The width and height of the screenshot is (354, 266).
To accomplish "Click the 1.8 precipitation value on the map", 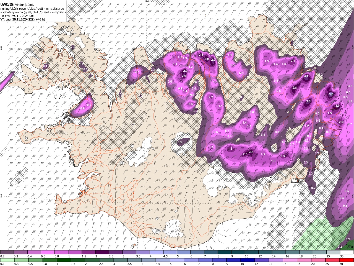I will click(230, 149).
